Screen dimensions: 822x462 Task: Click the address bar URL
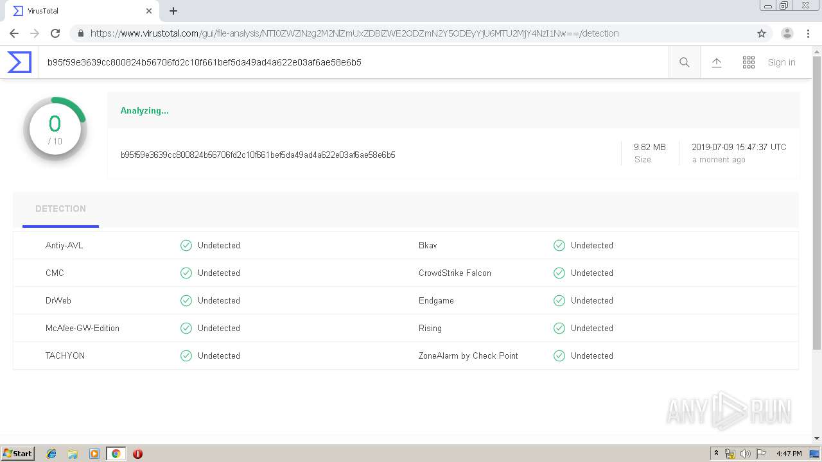(x=354, y=33)
